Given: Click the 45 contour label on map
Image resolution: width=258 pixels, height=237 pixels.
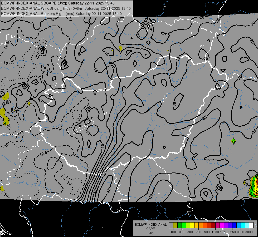Looking at the screenshot, I should (109, 190).
